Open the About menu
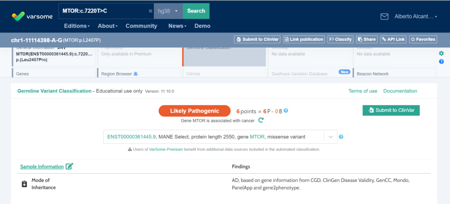Screen dimensions: 450x204 pos(107,26)
